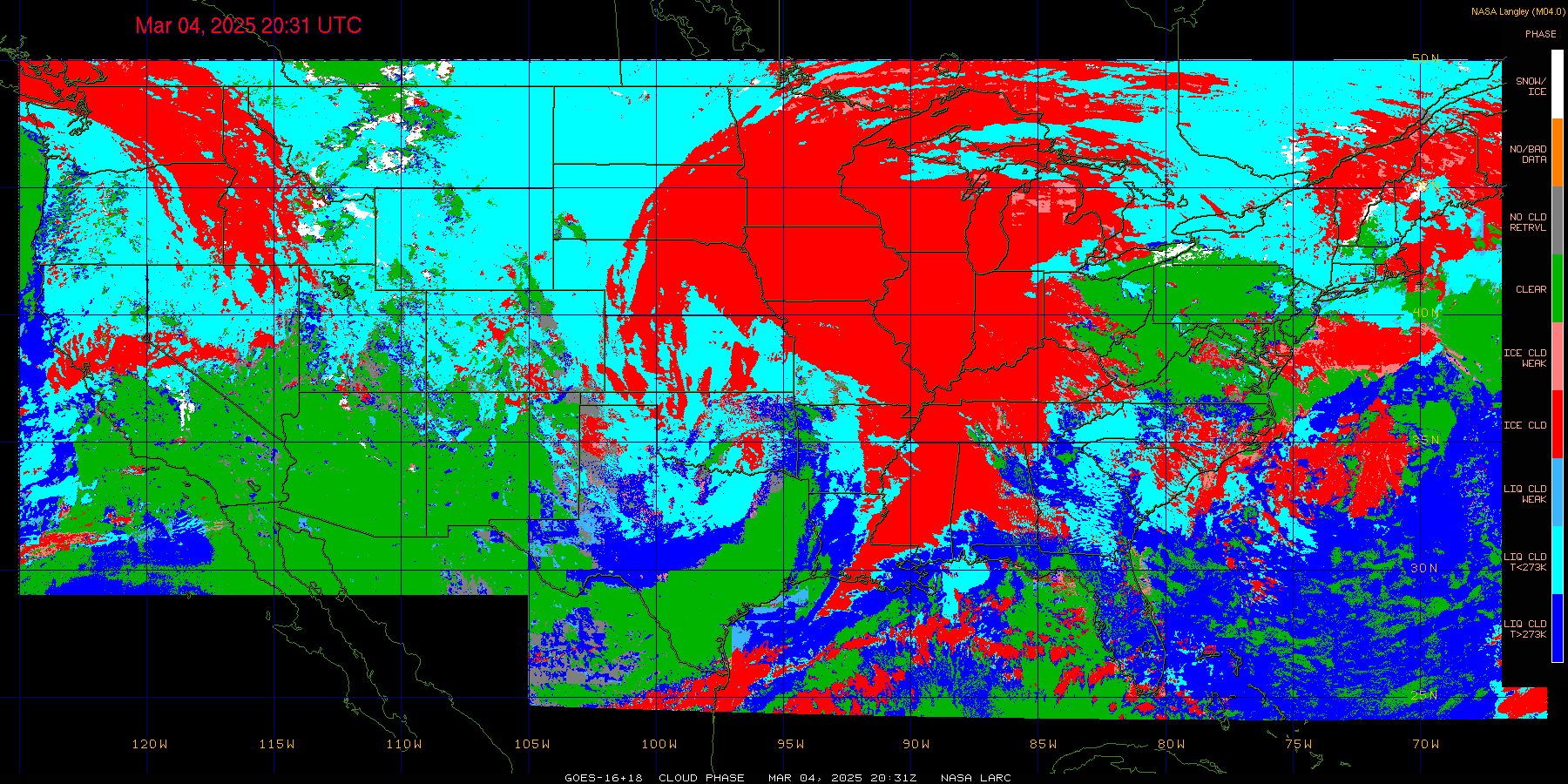Click the red 'Mar 04, 2025 20:31 UTC' timestamp
This screenshot has height=784, width=1568.
click(248, 25)
